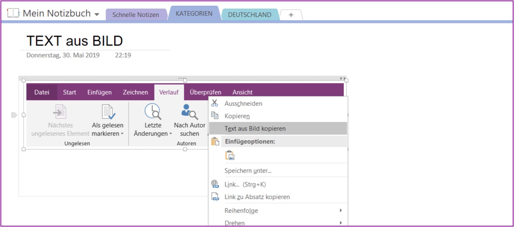Click the Ansicht ribbon tab in the image

pos(242,92)
